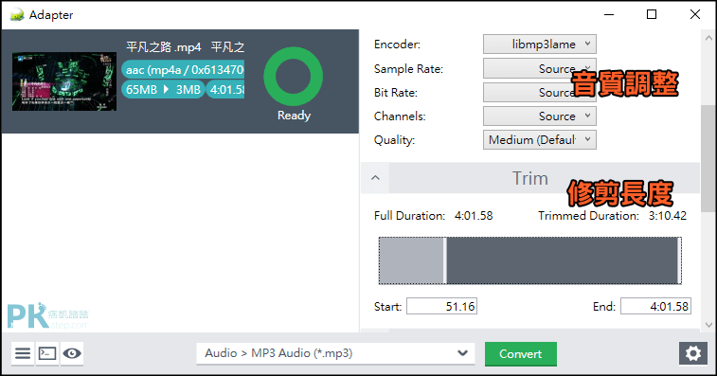Image resolution: width=717 pixels, height=376 pixels.
Task: Click the dark selected trim region
Action: click(562, 260)
